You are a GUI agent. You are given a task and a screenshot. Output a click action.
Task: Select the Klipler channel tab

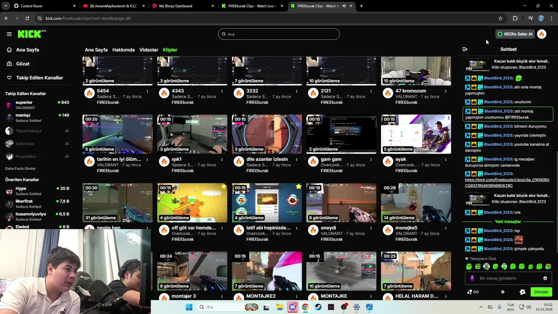(170, 50)
